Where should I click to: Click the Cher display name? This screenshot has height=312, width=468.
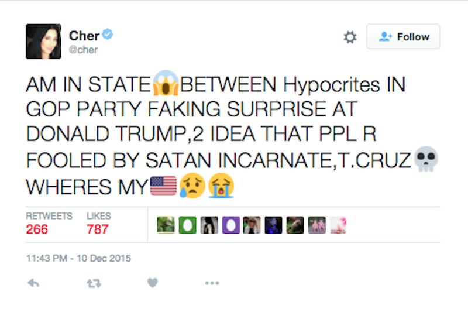(x=84, y=36)
